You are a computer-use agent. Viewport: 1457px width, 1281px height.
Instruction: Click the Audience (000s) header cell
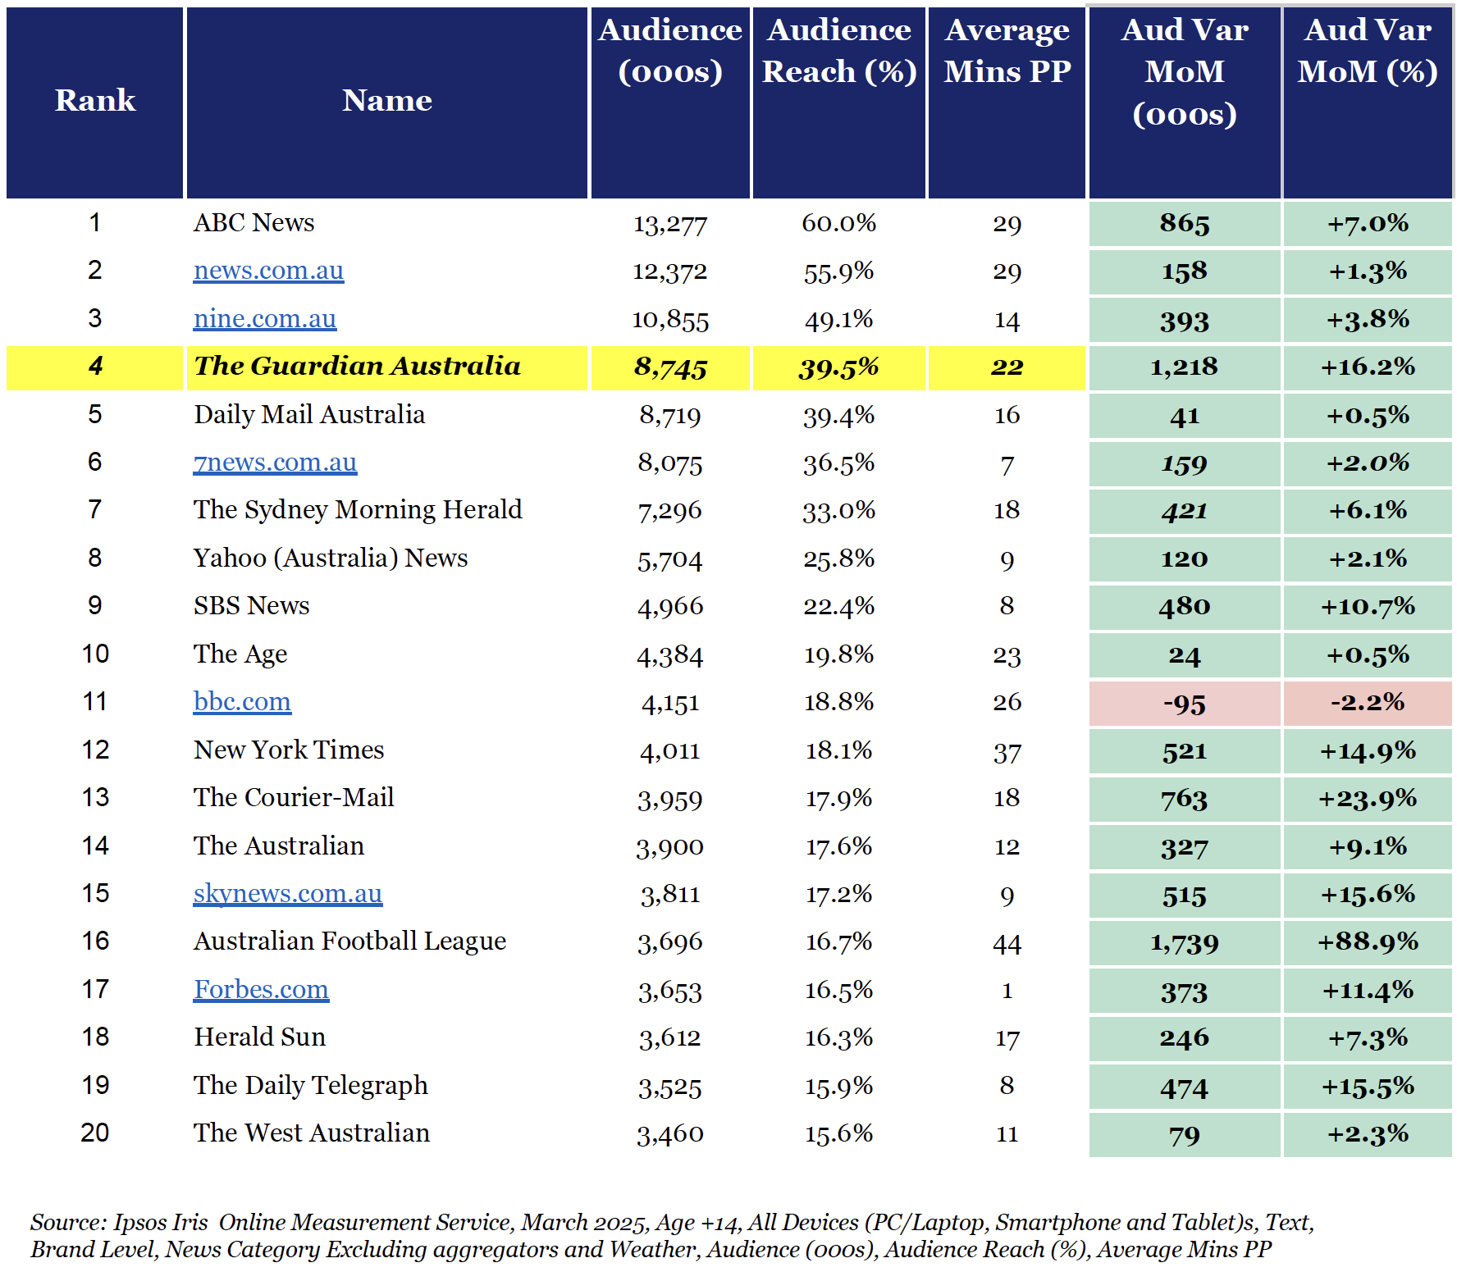[x=670, y=103]
